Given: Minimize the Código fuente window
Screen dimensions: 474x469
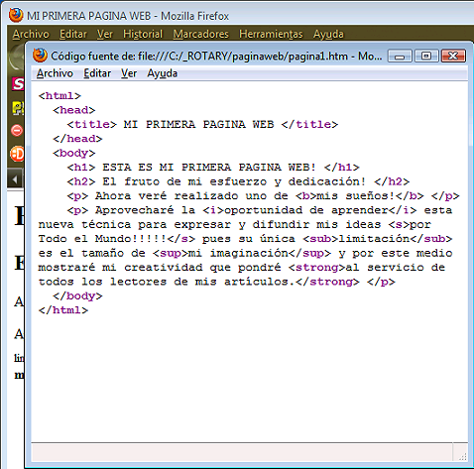Looking at the screenshot, I should tap(400, 56).
